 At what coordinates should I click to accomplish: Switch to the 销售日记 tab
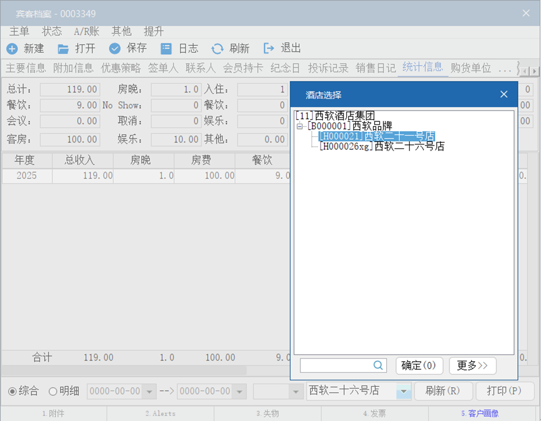point(375,68)
